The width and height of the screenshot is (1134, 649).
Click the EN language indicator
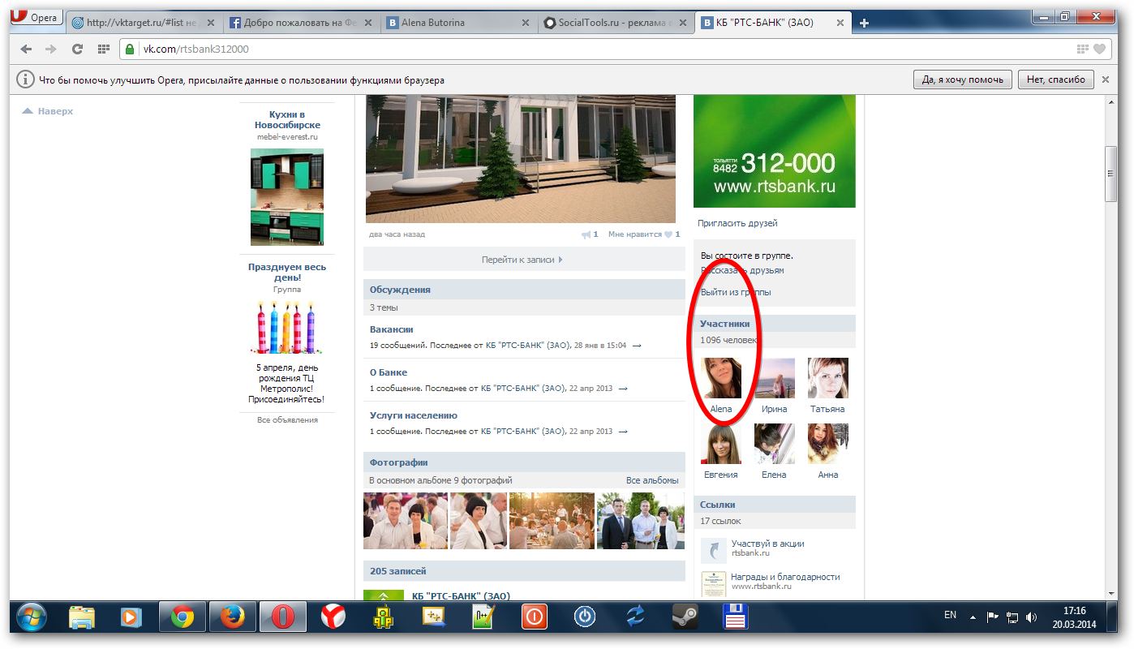click(x=950, y=616)
